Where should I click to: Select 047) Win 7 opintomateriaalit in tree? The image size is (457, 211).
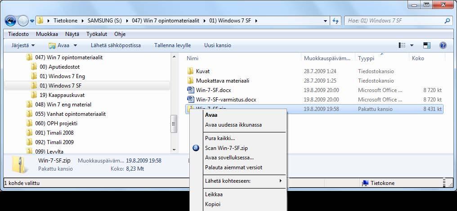coord(69,57)
